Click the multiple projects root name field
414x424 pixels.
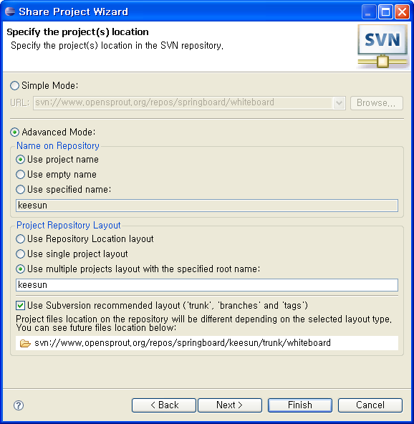tap(207, 285)
